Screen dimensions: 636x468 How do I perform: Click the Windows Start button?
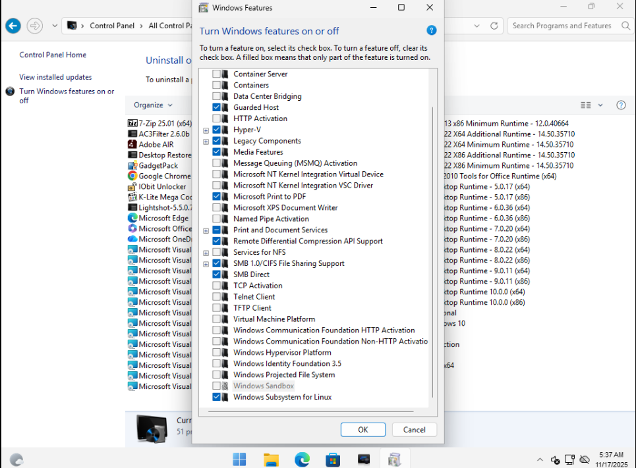point(239,459)
